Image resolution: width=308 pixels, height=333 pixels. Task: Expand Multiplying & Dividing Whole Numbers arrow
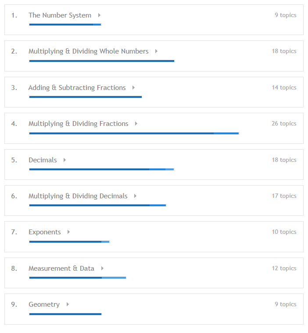pos(156,51)
